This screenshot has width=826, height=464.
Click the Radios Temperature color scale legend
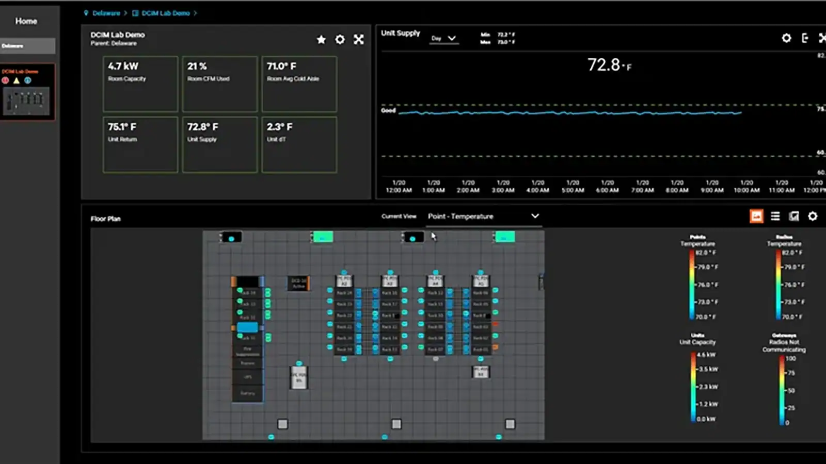click(x=778, y=285)
